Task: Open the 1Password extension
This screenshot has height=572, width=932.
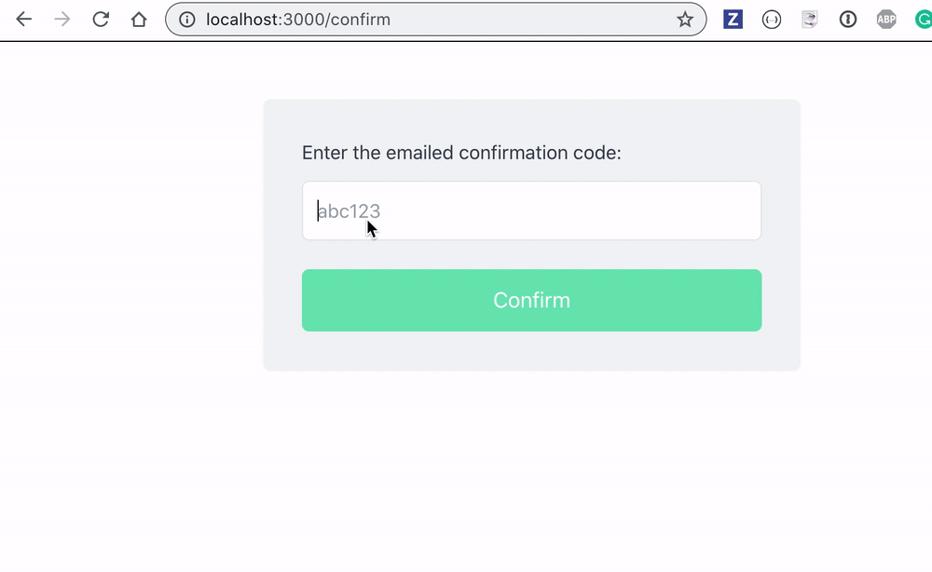Action: (848, 20)
